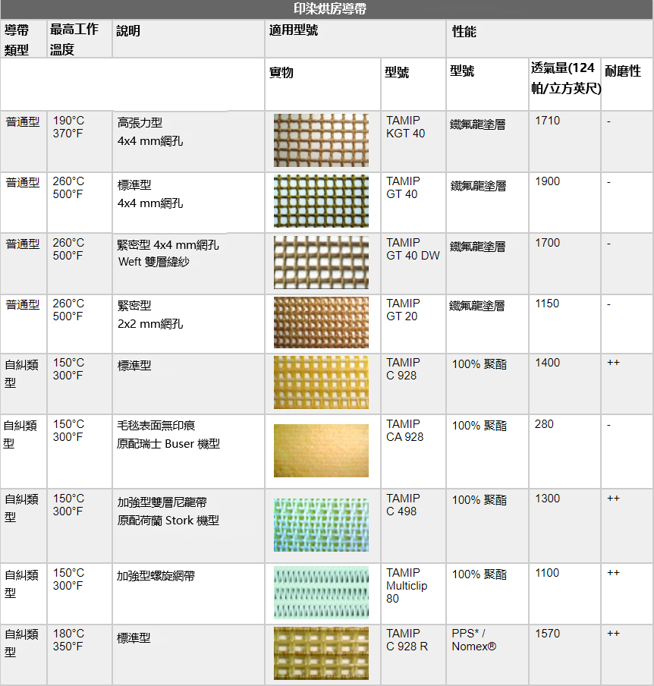Open the TAMIP CA 928 felt image
Screen dimensions: 654x686
tap(321, 451)
